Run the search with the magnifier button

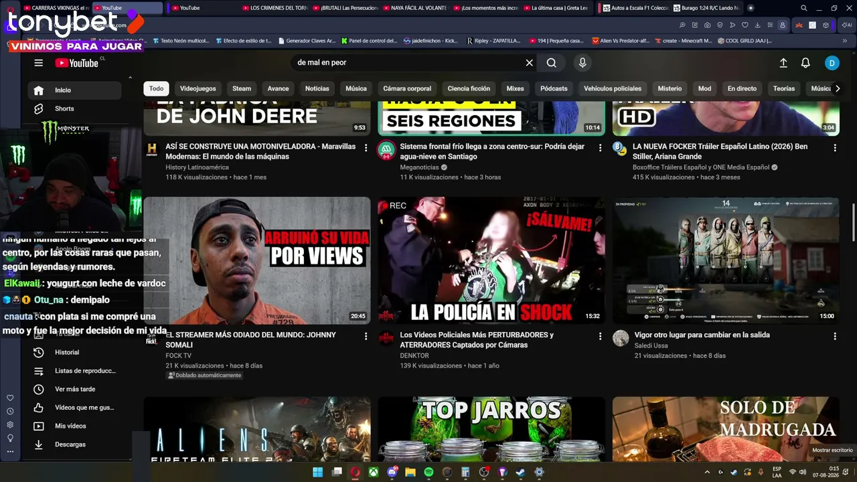[x=551, y=63]
